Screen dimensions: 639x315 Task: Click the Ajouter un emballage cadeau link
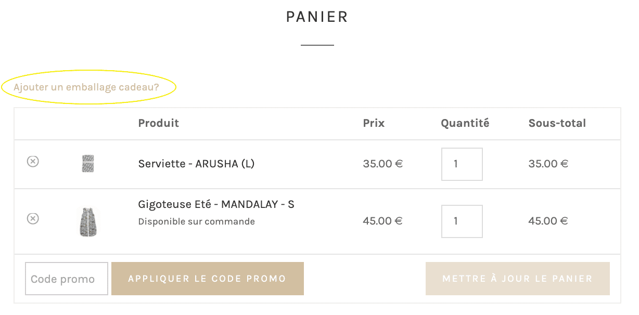[x=86, y=87]
